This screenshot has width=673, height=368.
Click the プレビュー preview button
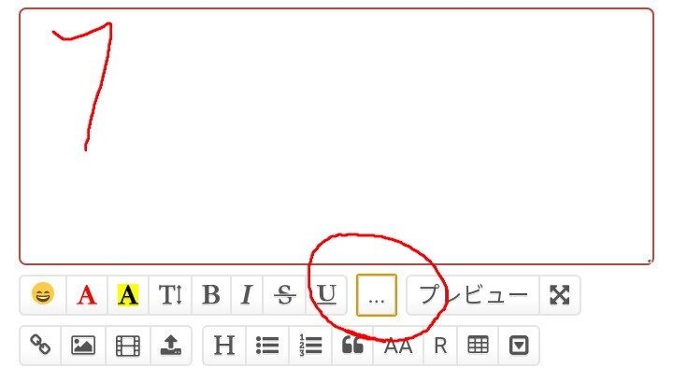click(473, 295)
